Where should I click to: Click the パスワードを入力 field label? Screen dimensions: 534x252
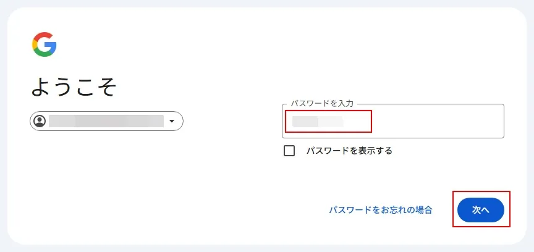(x=321, y=104)
